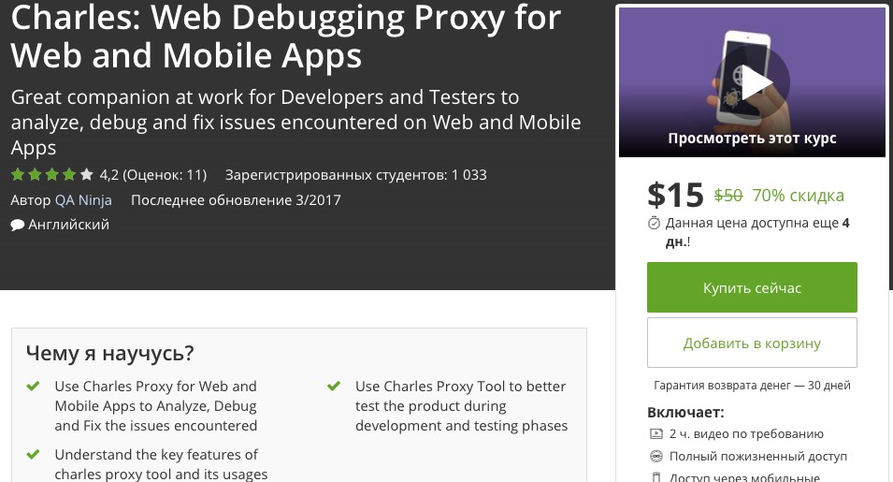
Task: Click the infinity icon for lifetime access
Action: (655, 457)
